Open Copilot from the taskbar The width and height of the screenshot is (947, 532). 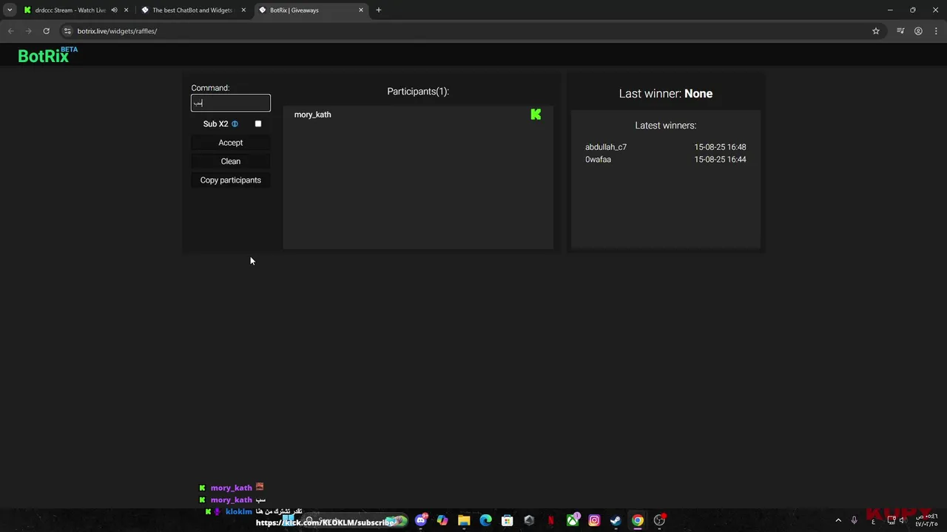[442, 520]
